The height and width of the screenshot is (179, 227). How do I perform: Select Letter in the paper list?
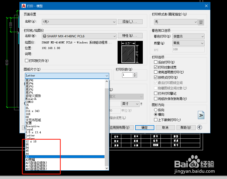point(65,136)
